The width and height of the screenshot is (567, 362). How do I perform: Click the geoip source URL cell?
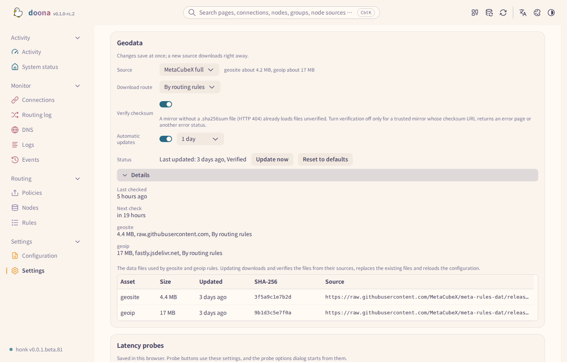427,313
